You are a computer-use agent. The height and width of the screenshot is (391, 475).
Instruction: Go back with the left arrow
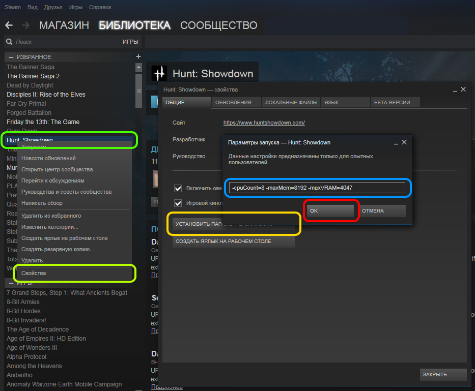(x=9, y=25)
